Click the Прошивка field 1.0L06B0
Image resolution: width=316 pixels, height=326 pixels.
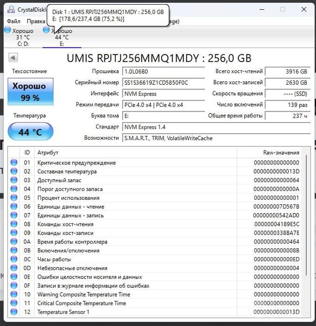164,72
